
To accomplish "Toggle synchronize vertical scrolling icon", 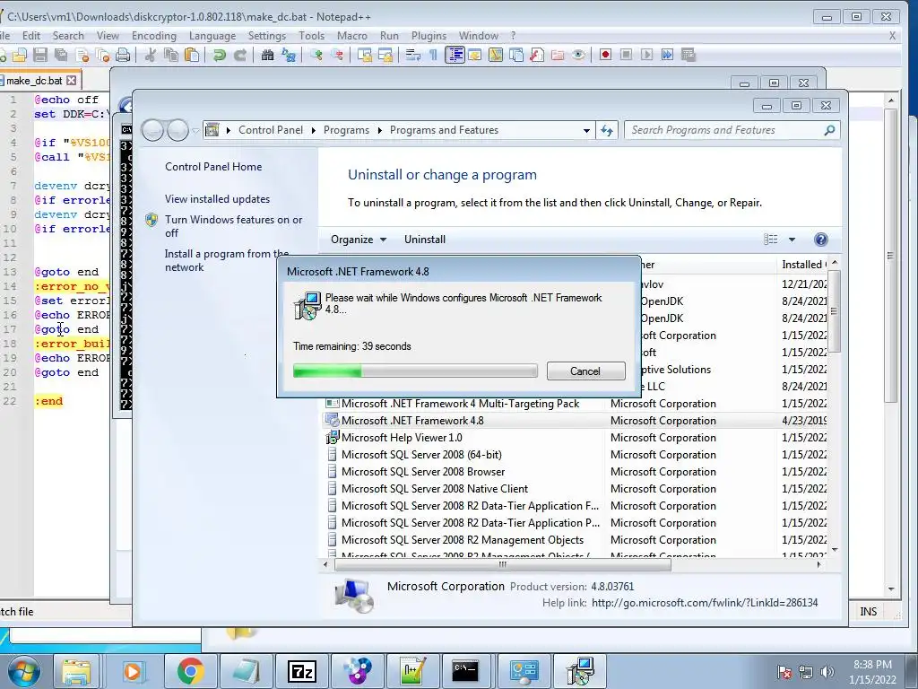I will [x=365, y=55].
